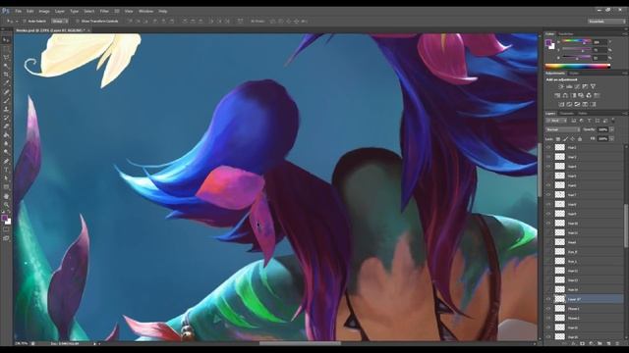Viewport: 629px width, 353px height.
Task: Toggle visibility of the Eye_R layer
Action: pyautogui.click(x=548, y=252)
